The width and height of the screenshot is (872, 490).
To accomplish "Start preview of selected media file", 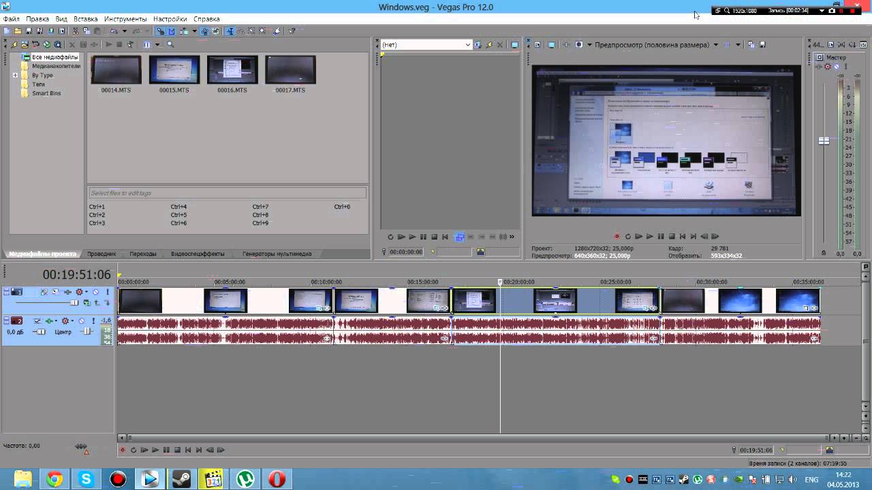I will pos(108,44).
